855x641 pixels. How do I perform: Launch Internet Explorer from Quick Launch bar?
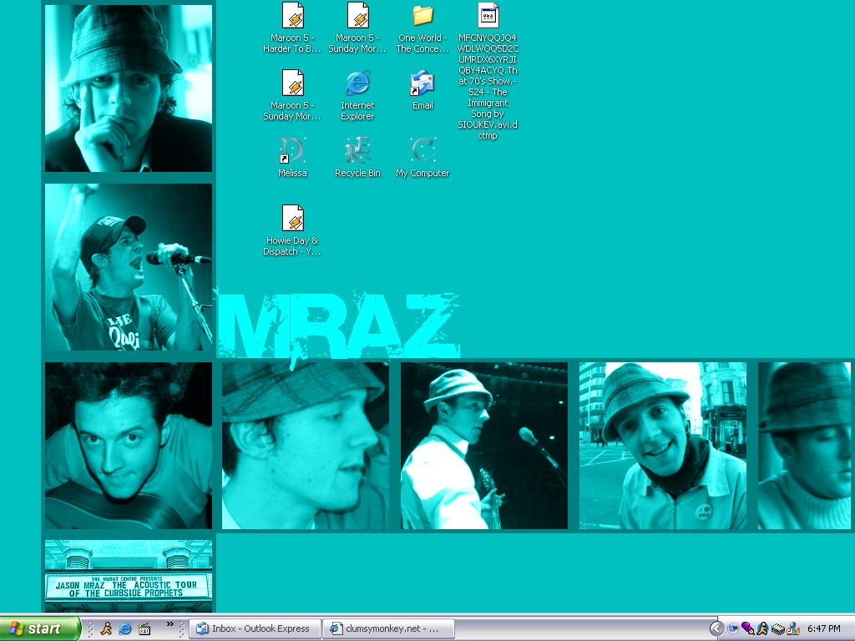coord(125,628)
